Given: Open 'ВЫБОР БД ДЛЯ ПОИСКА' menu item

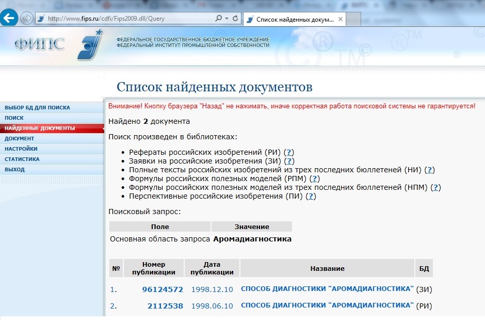Looking at the screenshot, I should tap(37, 108).
